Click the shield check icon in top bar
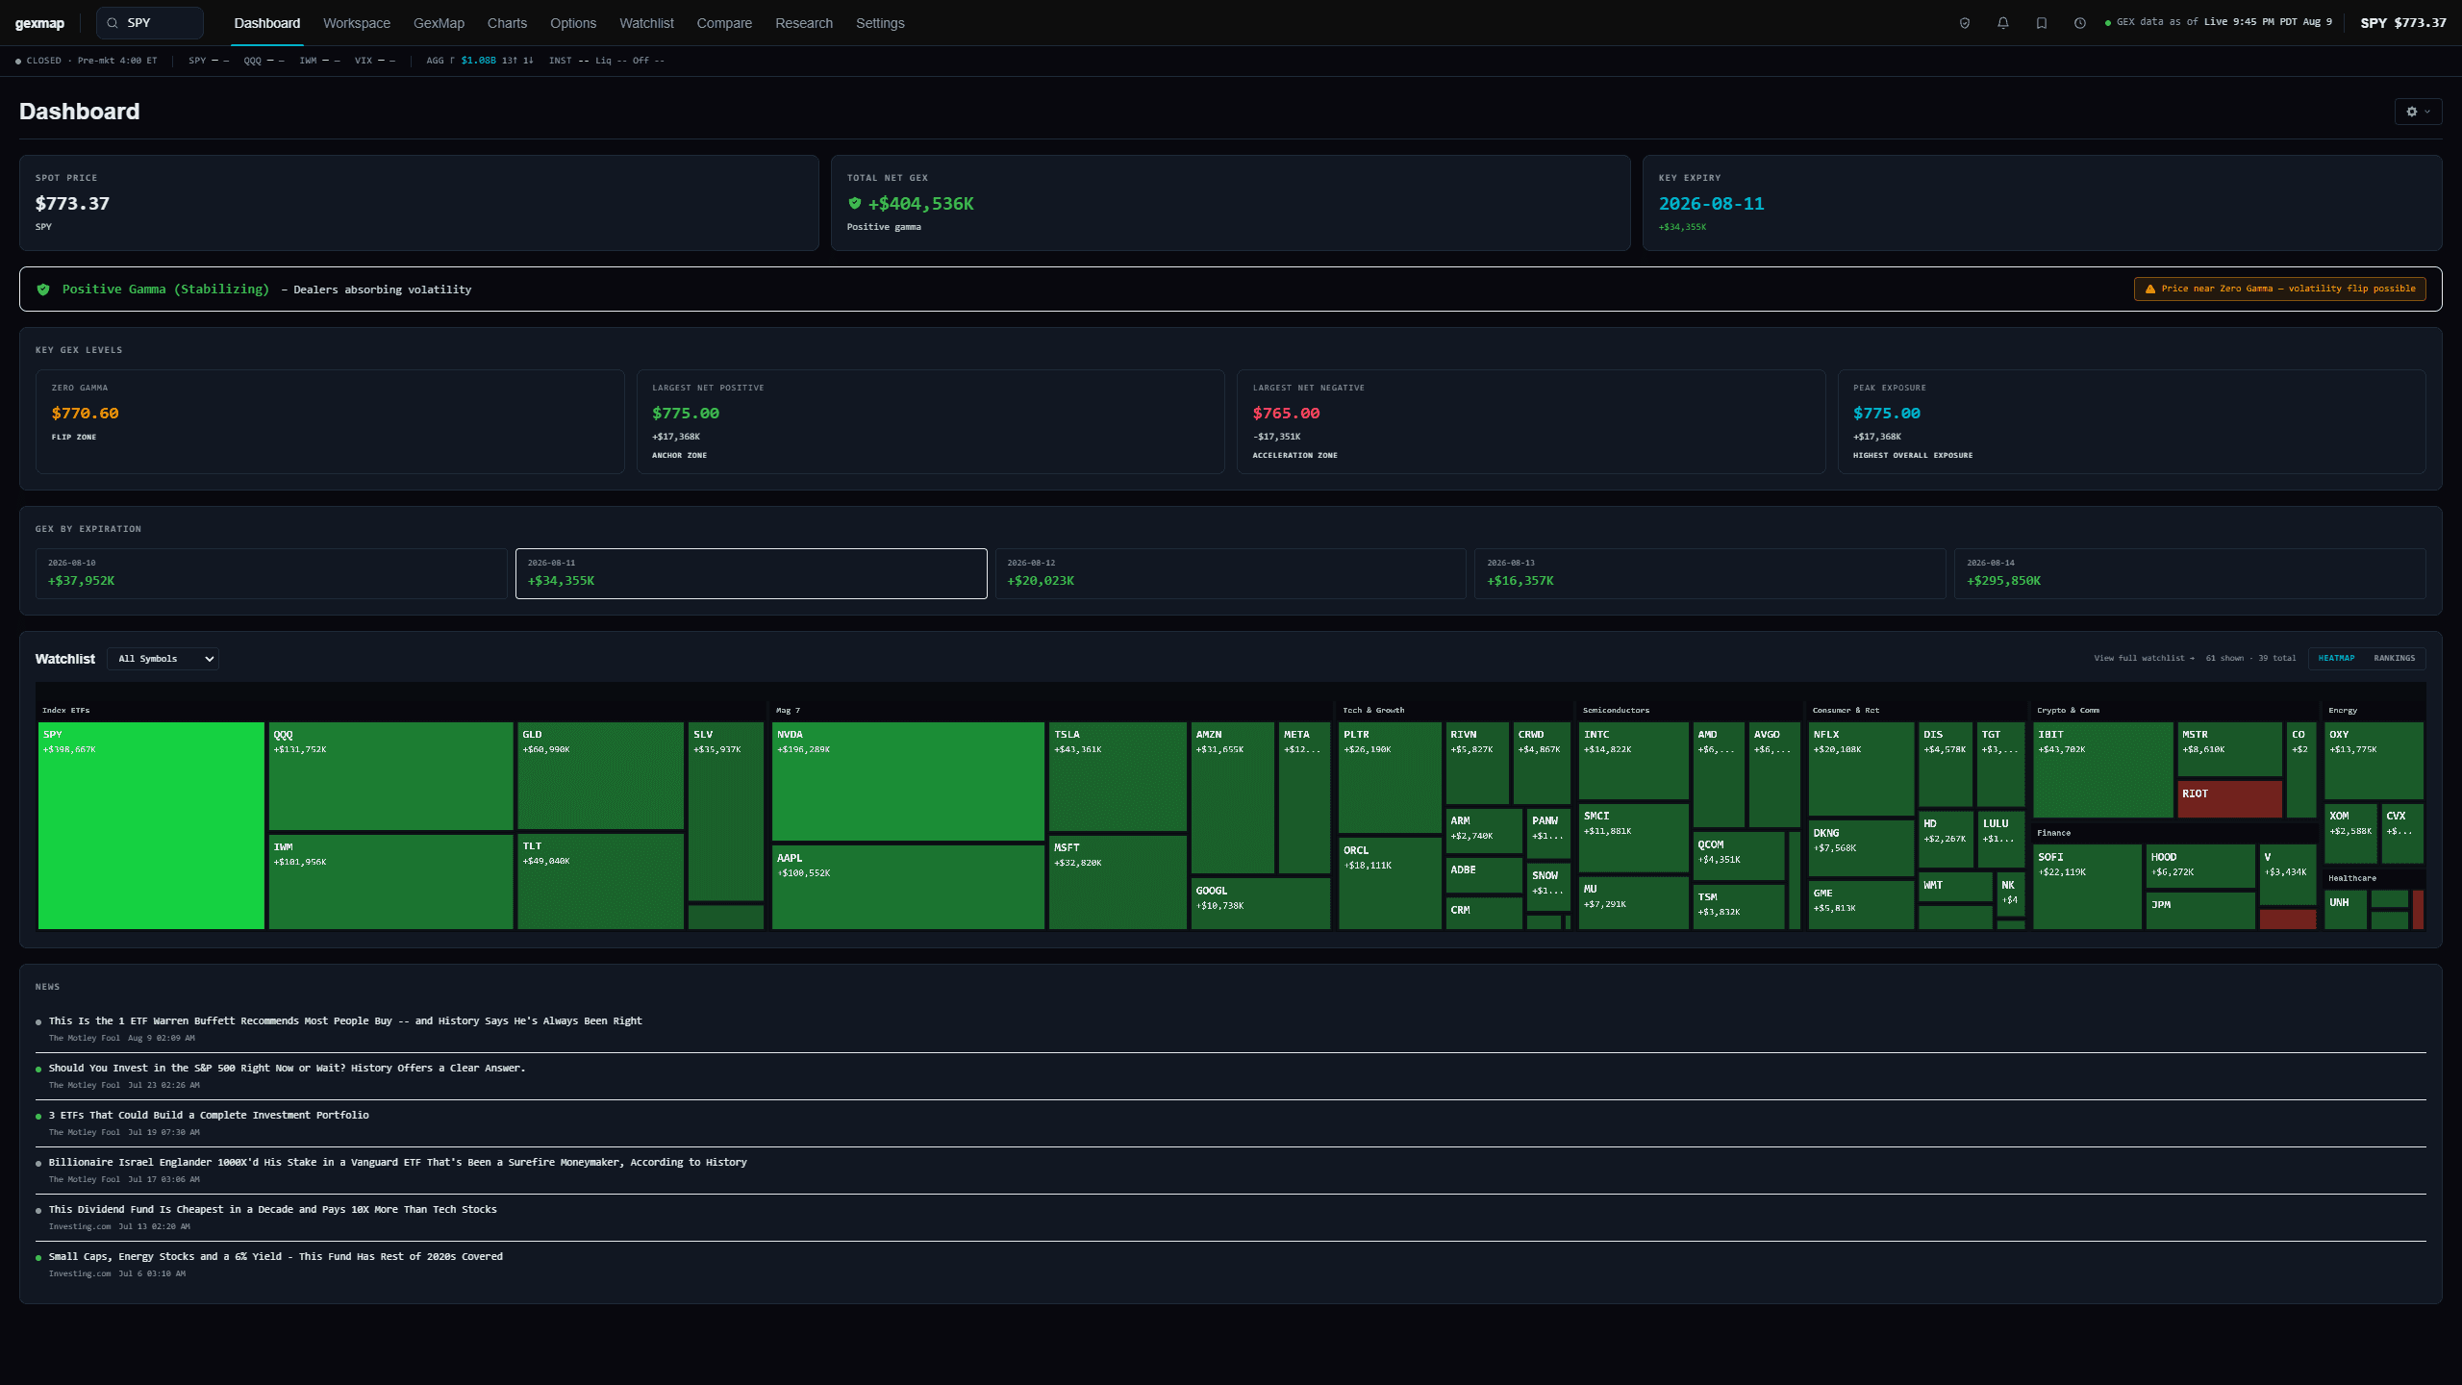The height and width of the screenshot is (1385, 2462). (1965, 23)
